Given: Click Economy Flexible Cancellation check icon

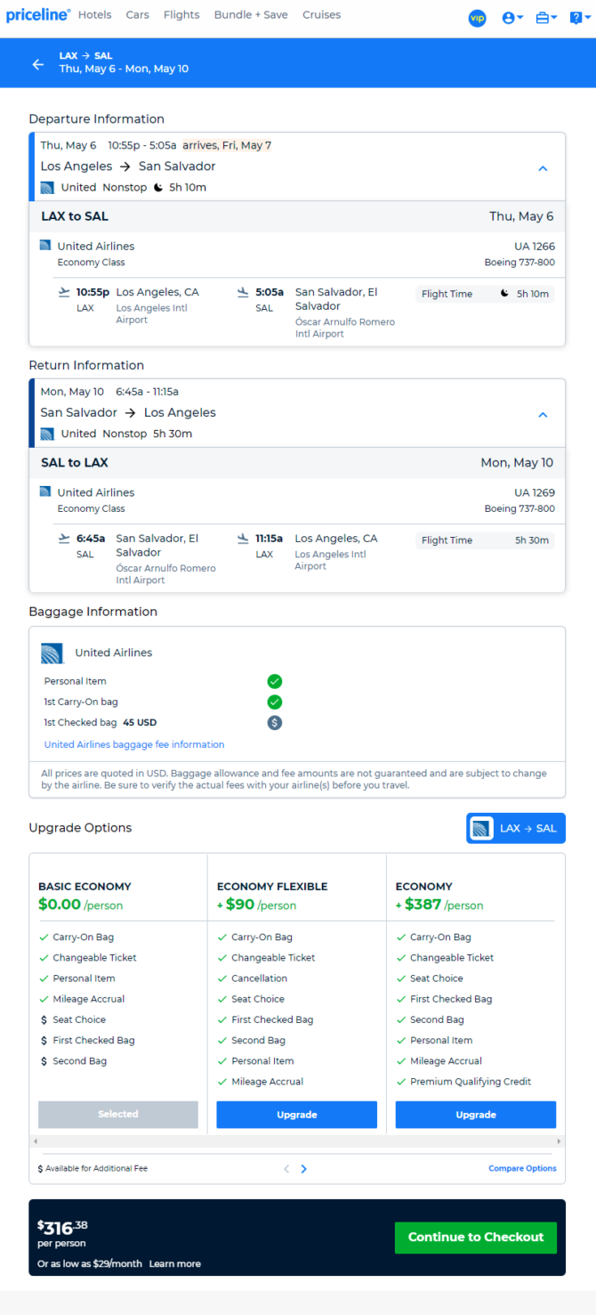Looking at the screenshot, I should (222, 978).
